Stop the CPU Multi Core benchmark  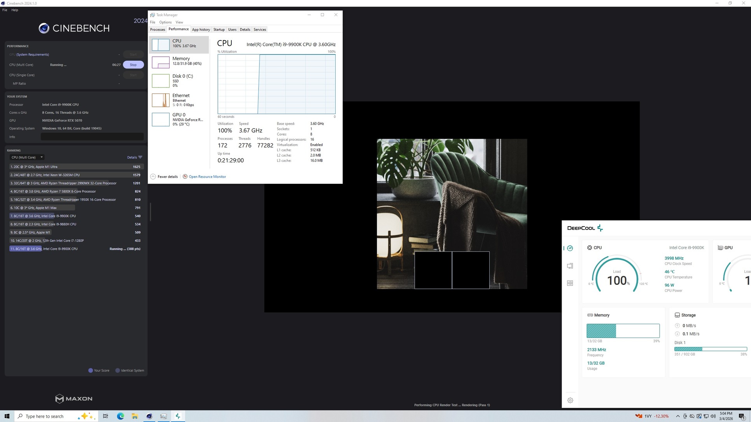(x=133, y=65)
